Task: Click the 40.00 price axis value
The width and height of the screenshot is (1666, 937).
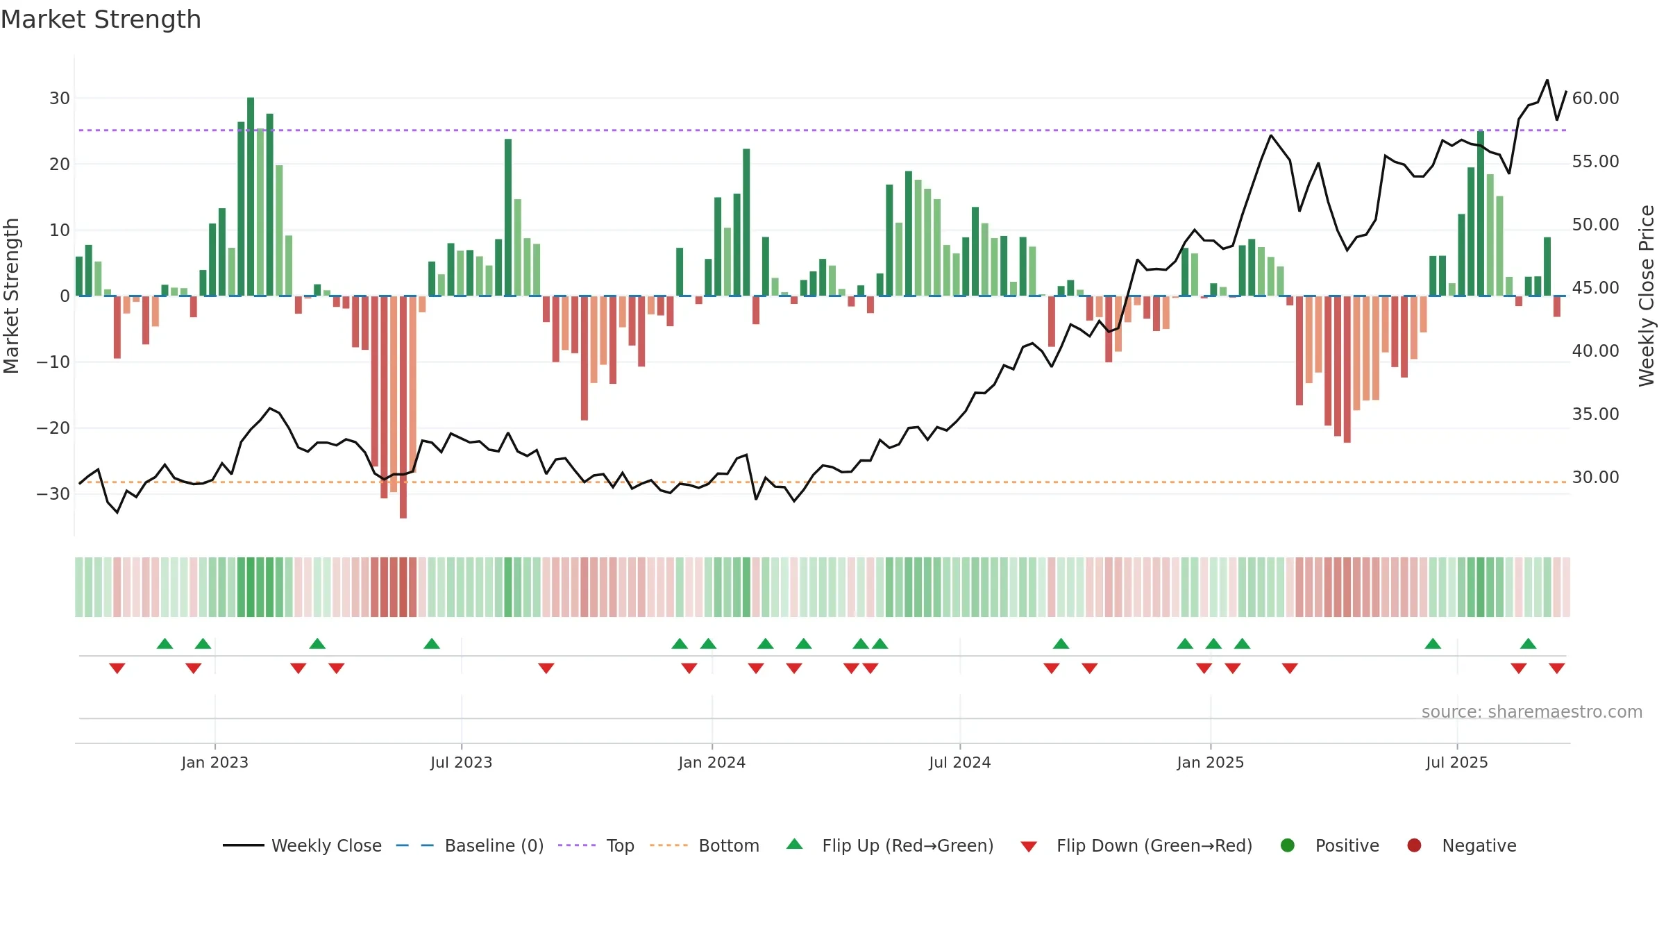Action: (1595, 351)
